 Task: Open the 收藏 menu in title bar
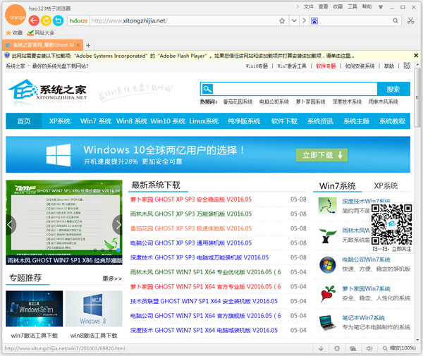(338, 7)
